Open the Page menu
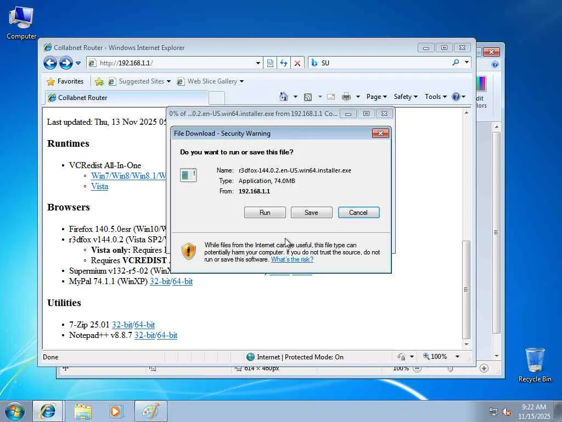Screen dimensions: 562x422 tap(376, 97)
